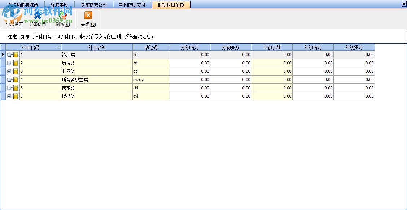The width and height of the screenshot is (407, 210).
Task: Click the 助记码 column header
Action: [151, 47]
